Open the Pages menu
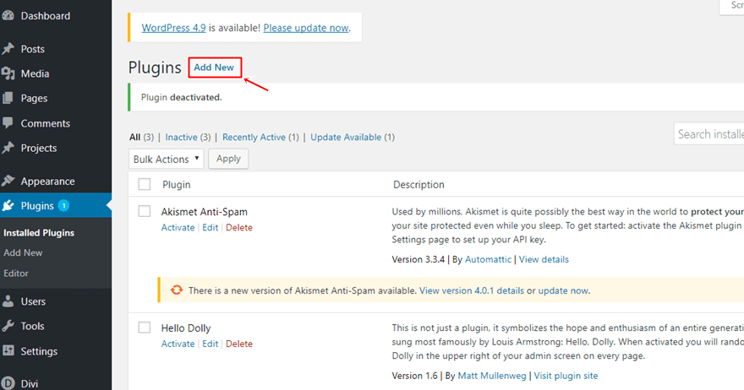Image resolution: width=744 pixels, height=390 pixels. tap(34, 98)
